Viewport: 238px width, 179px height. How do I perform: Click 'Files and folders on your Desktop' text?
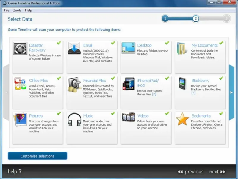[x=152, y=52]
